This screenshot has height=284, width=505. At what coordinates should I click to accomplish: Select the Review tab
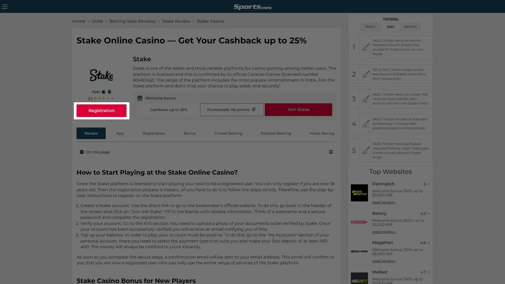(x=91, y=133)
